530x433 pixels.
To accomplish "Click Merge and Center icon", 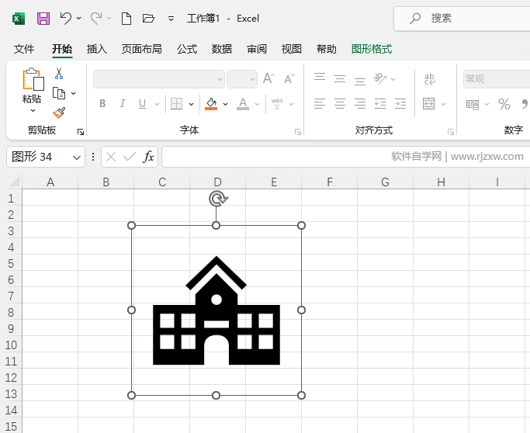I will [428, 104].
